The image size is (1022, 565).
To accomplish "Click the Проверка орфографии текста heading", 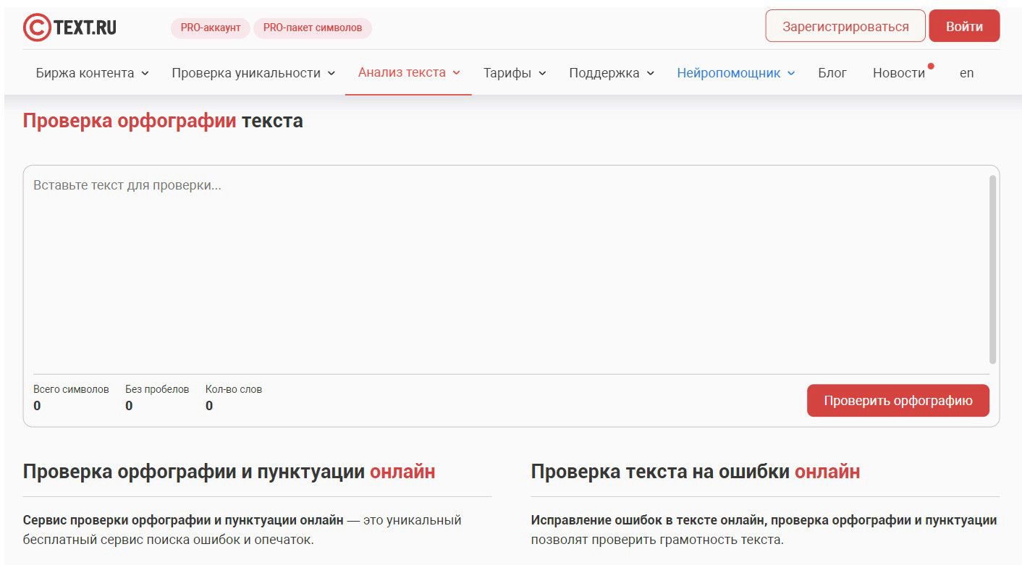I will pyautogui.click(x=163, y=121).
